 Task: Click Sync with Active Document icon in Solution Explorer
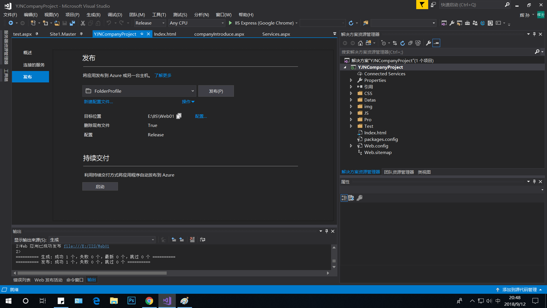tap(395, 43)
